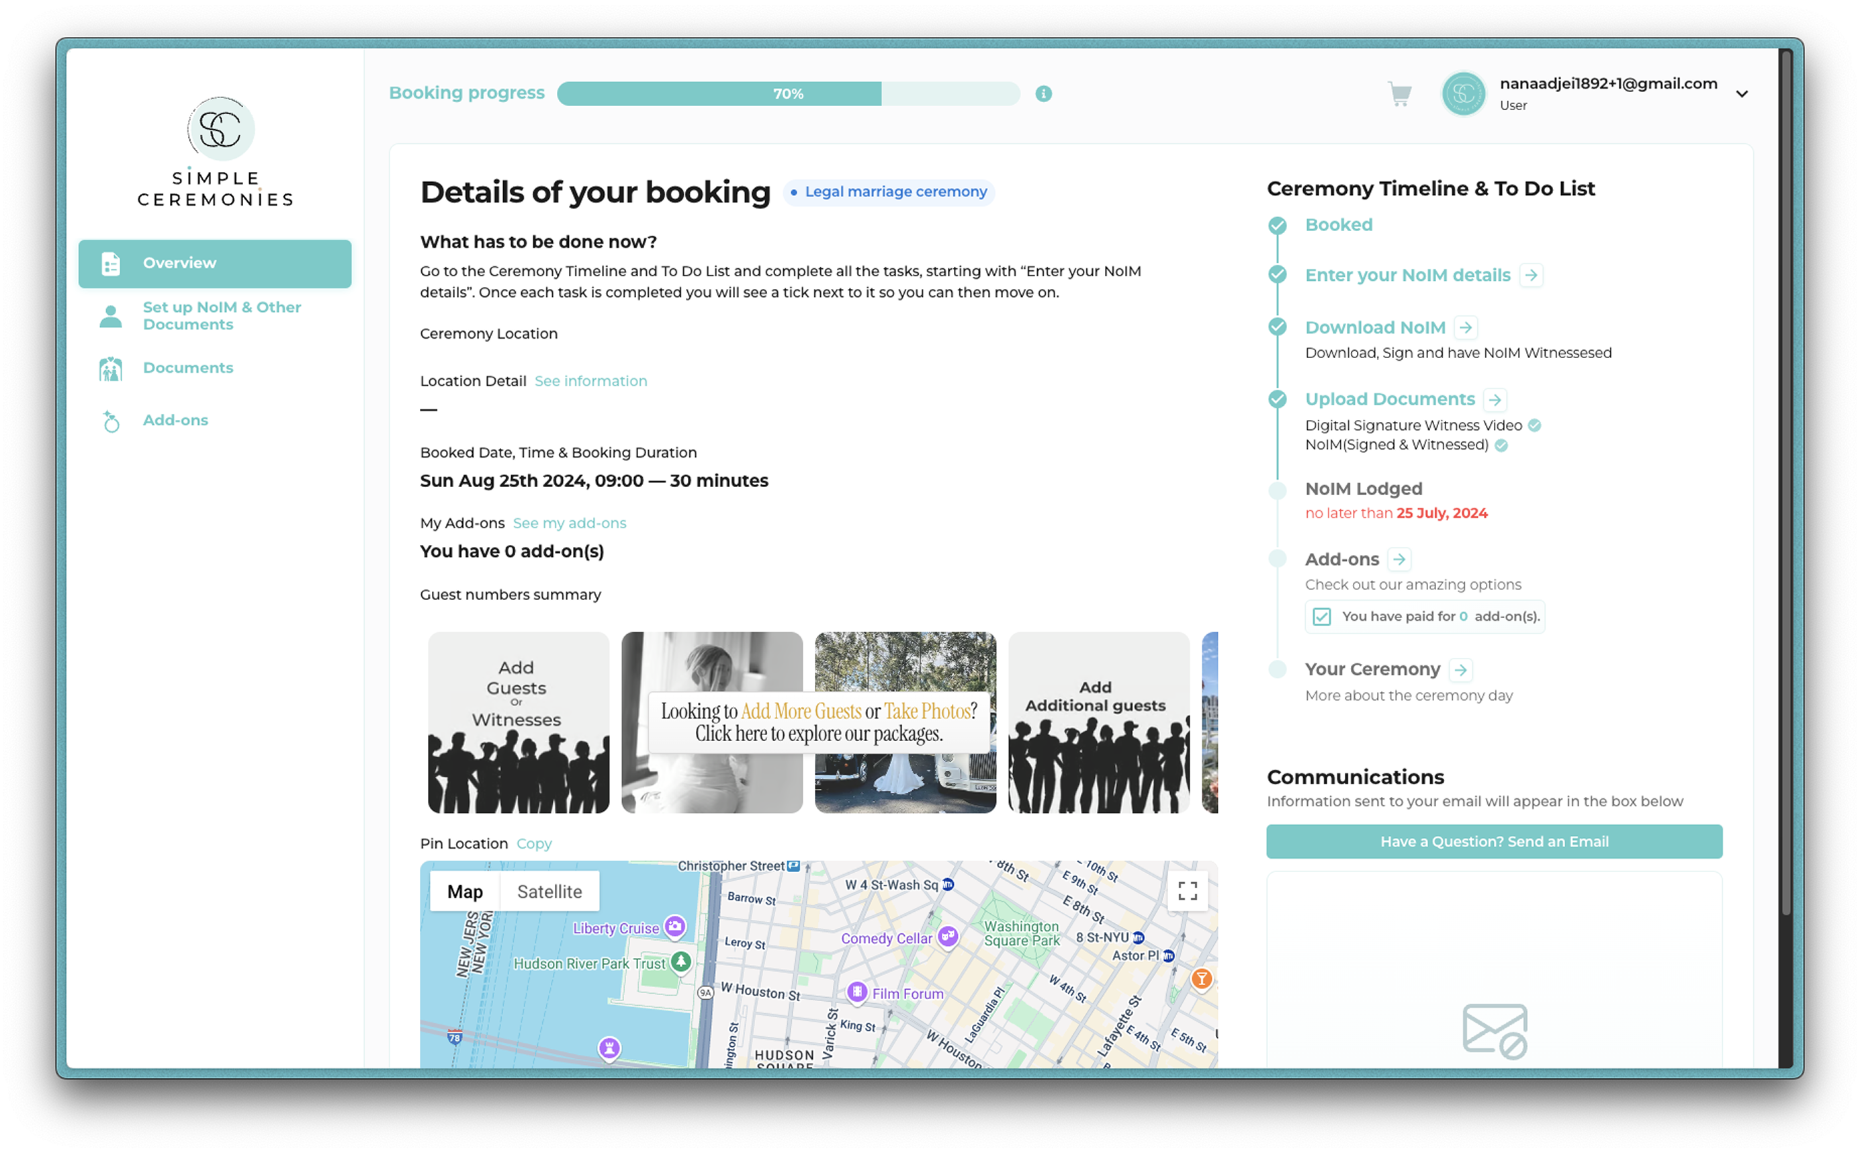Open Set up NoIM & Other Documents
The width and height of the screenshot is (1860, 1153).
click(x=215, y=316)
